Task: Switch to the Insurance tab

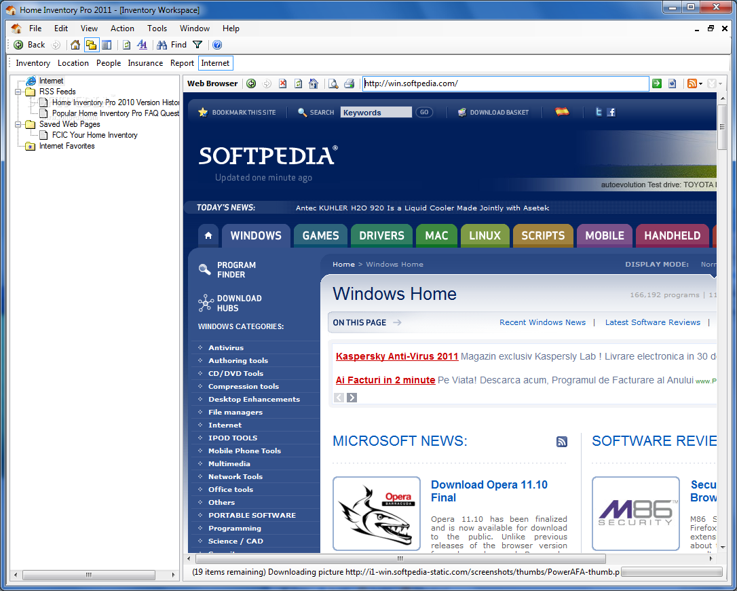Action: [x=145, y=63]
